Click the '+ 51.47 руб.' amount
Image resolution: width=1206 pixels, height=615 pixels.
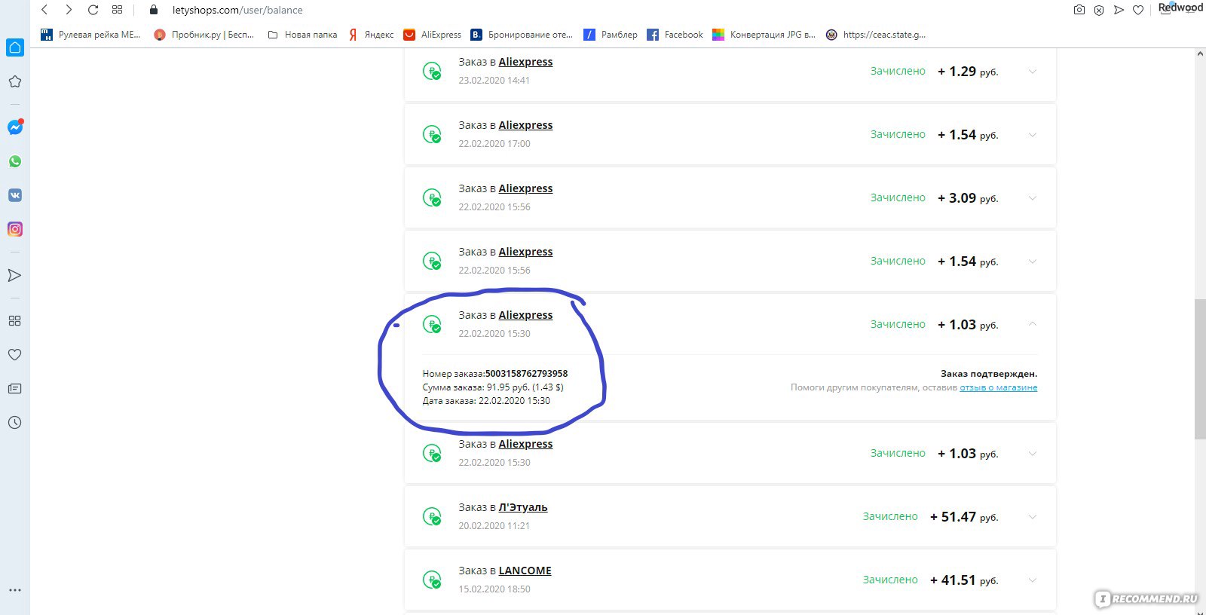964,517
